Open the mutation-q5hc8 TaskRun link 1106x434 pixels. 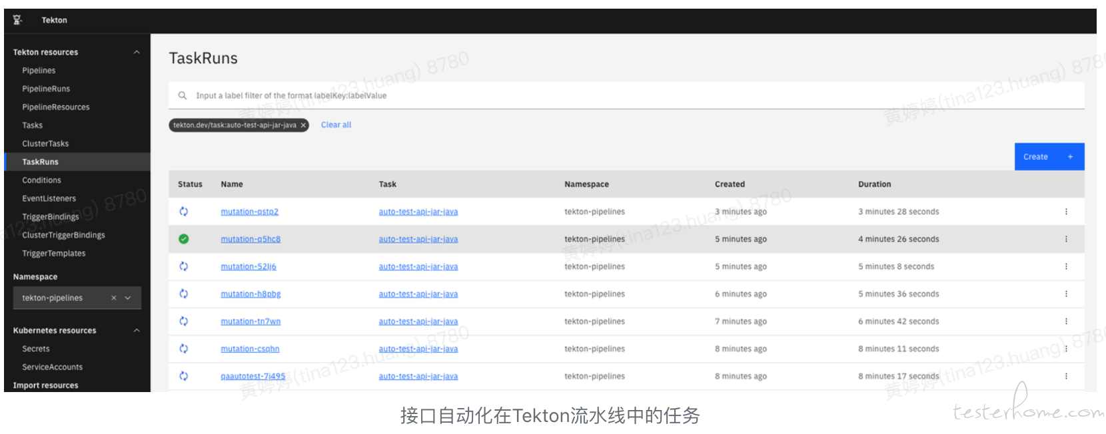251,239
